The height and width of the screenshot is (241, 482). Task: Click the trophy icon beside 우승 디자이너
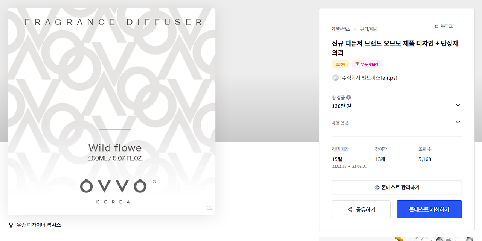click(x=11, y=225)
